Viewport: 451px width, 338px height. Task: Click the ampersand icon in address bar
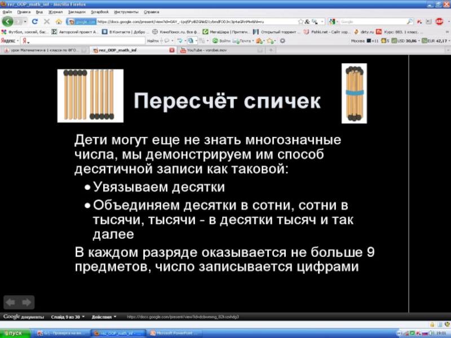tap(307, 21)
